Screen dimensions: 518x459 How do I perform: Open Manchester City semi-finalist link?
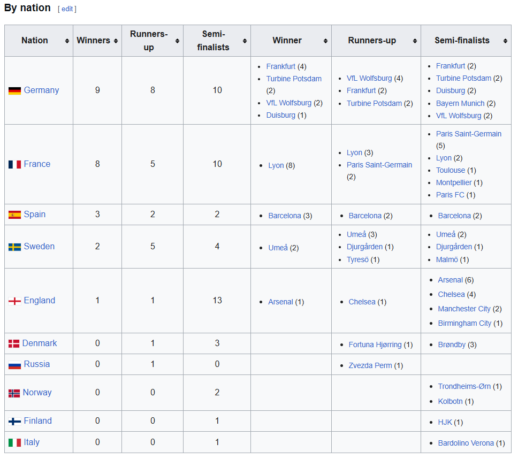click(x=464, y=309)
